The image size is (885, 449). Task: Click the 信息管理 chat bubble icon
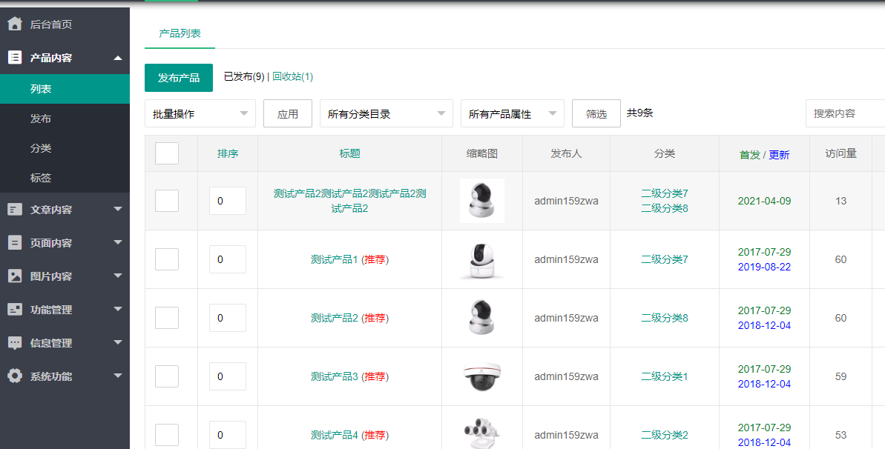14,343
